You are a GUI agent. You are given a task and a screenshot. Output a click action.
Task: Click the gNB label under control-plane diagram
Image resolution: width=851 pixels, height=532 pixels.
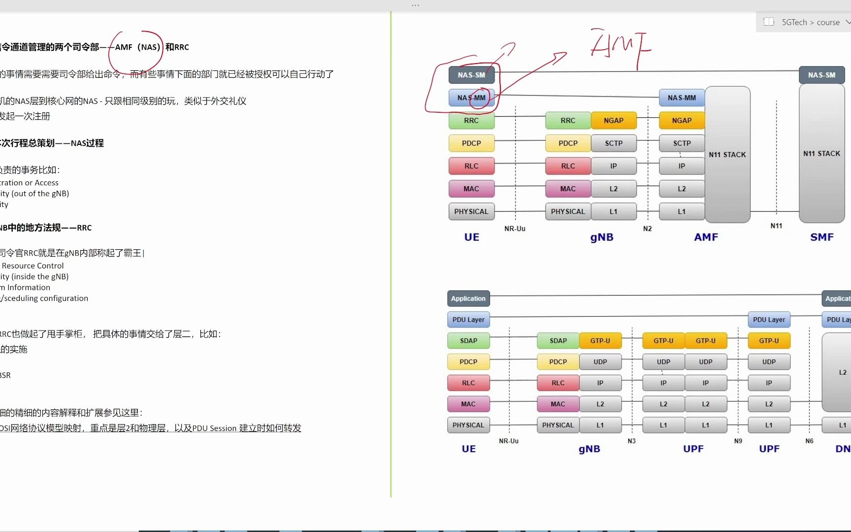tap(602, 237)
